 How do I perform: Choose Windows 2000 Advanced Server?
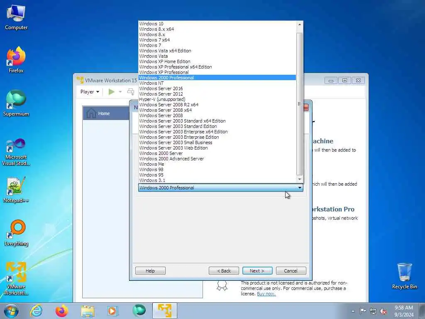217,159
